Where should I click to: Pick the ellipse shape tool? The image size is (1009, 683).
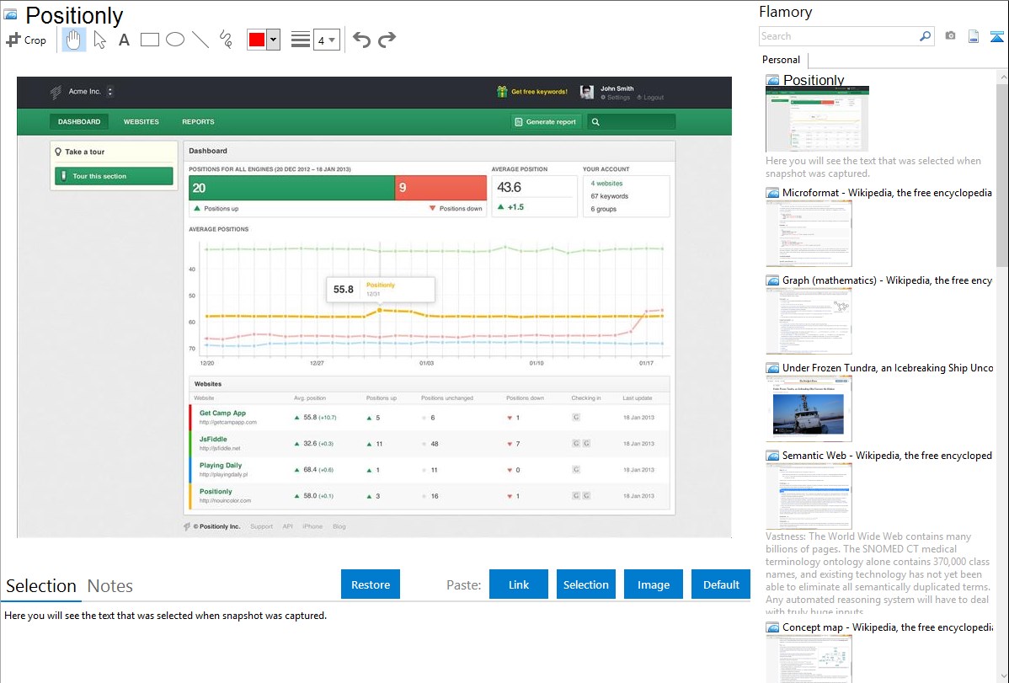(x=175, y=40)
